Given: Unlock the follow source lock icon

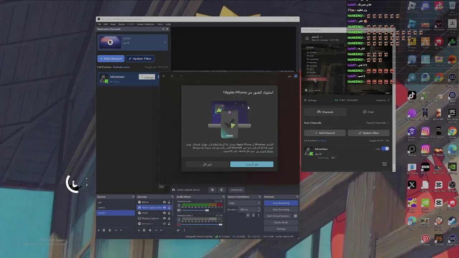Looking at the screenshot, I should pyautogui.click(x=169, y=202).
